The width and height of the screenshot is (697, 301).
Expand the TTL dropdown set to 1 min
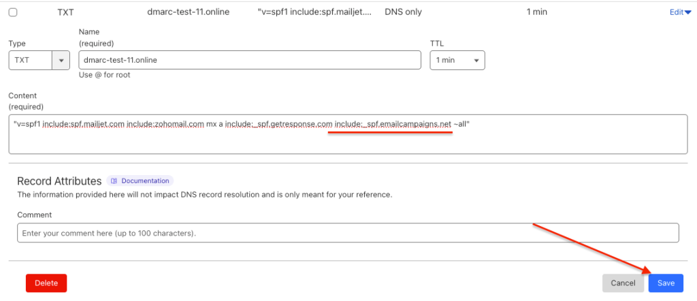point(457,60)
